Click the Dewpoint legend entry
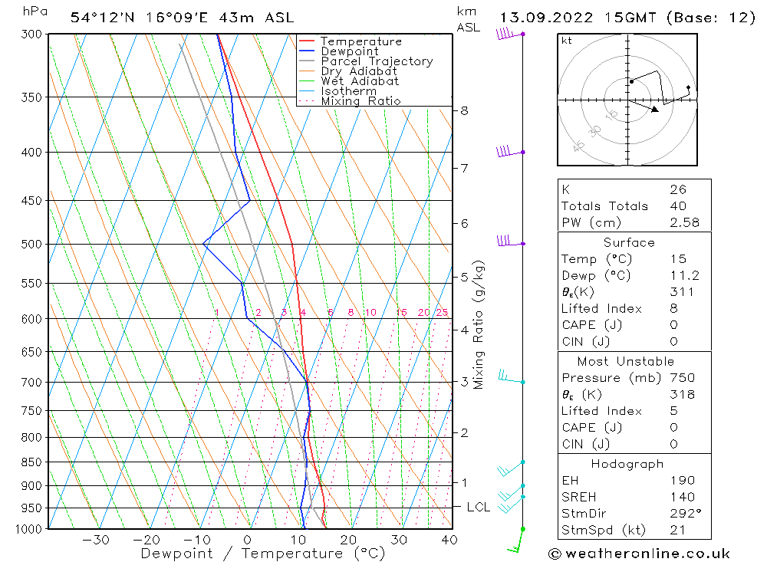 (x=338, y=51)
